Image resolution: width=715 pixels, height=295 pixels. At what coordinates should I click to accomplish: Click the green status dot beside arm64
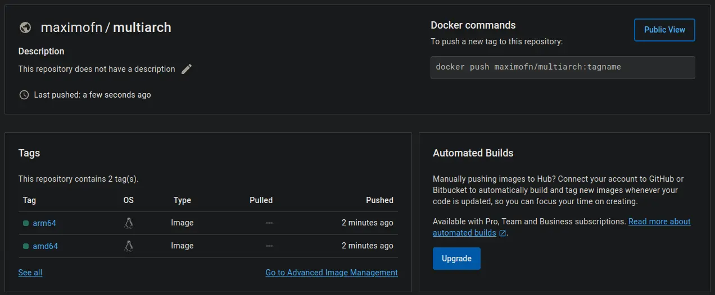(x=26, y=223)
